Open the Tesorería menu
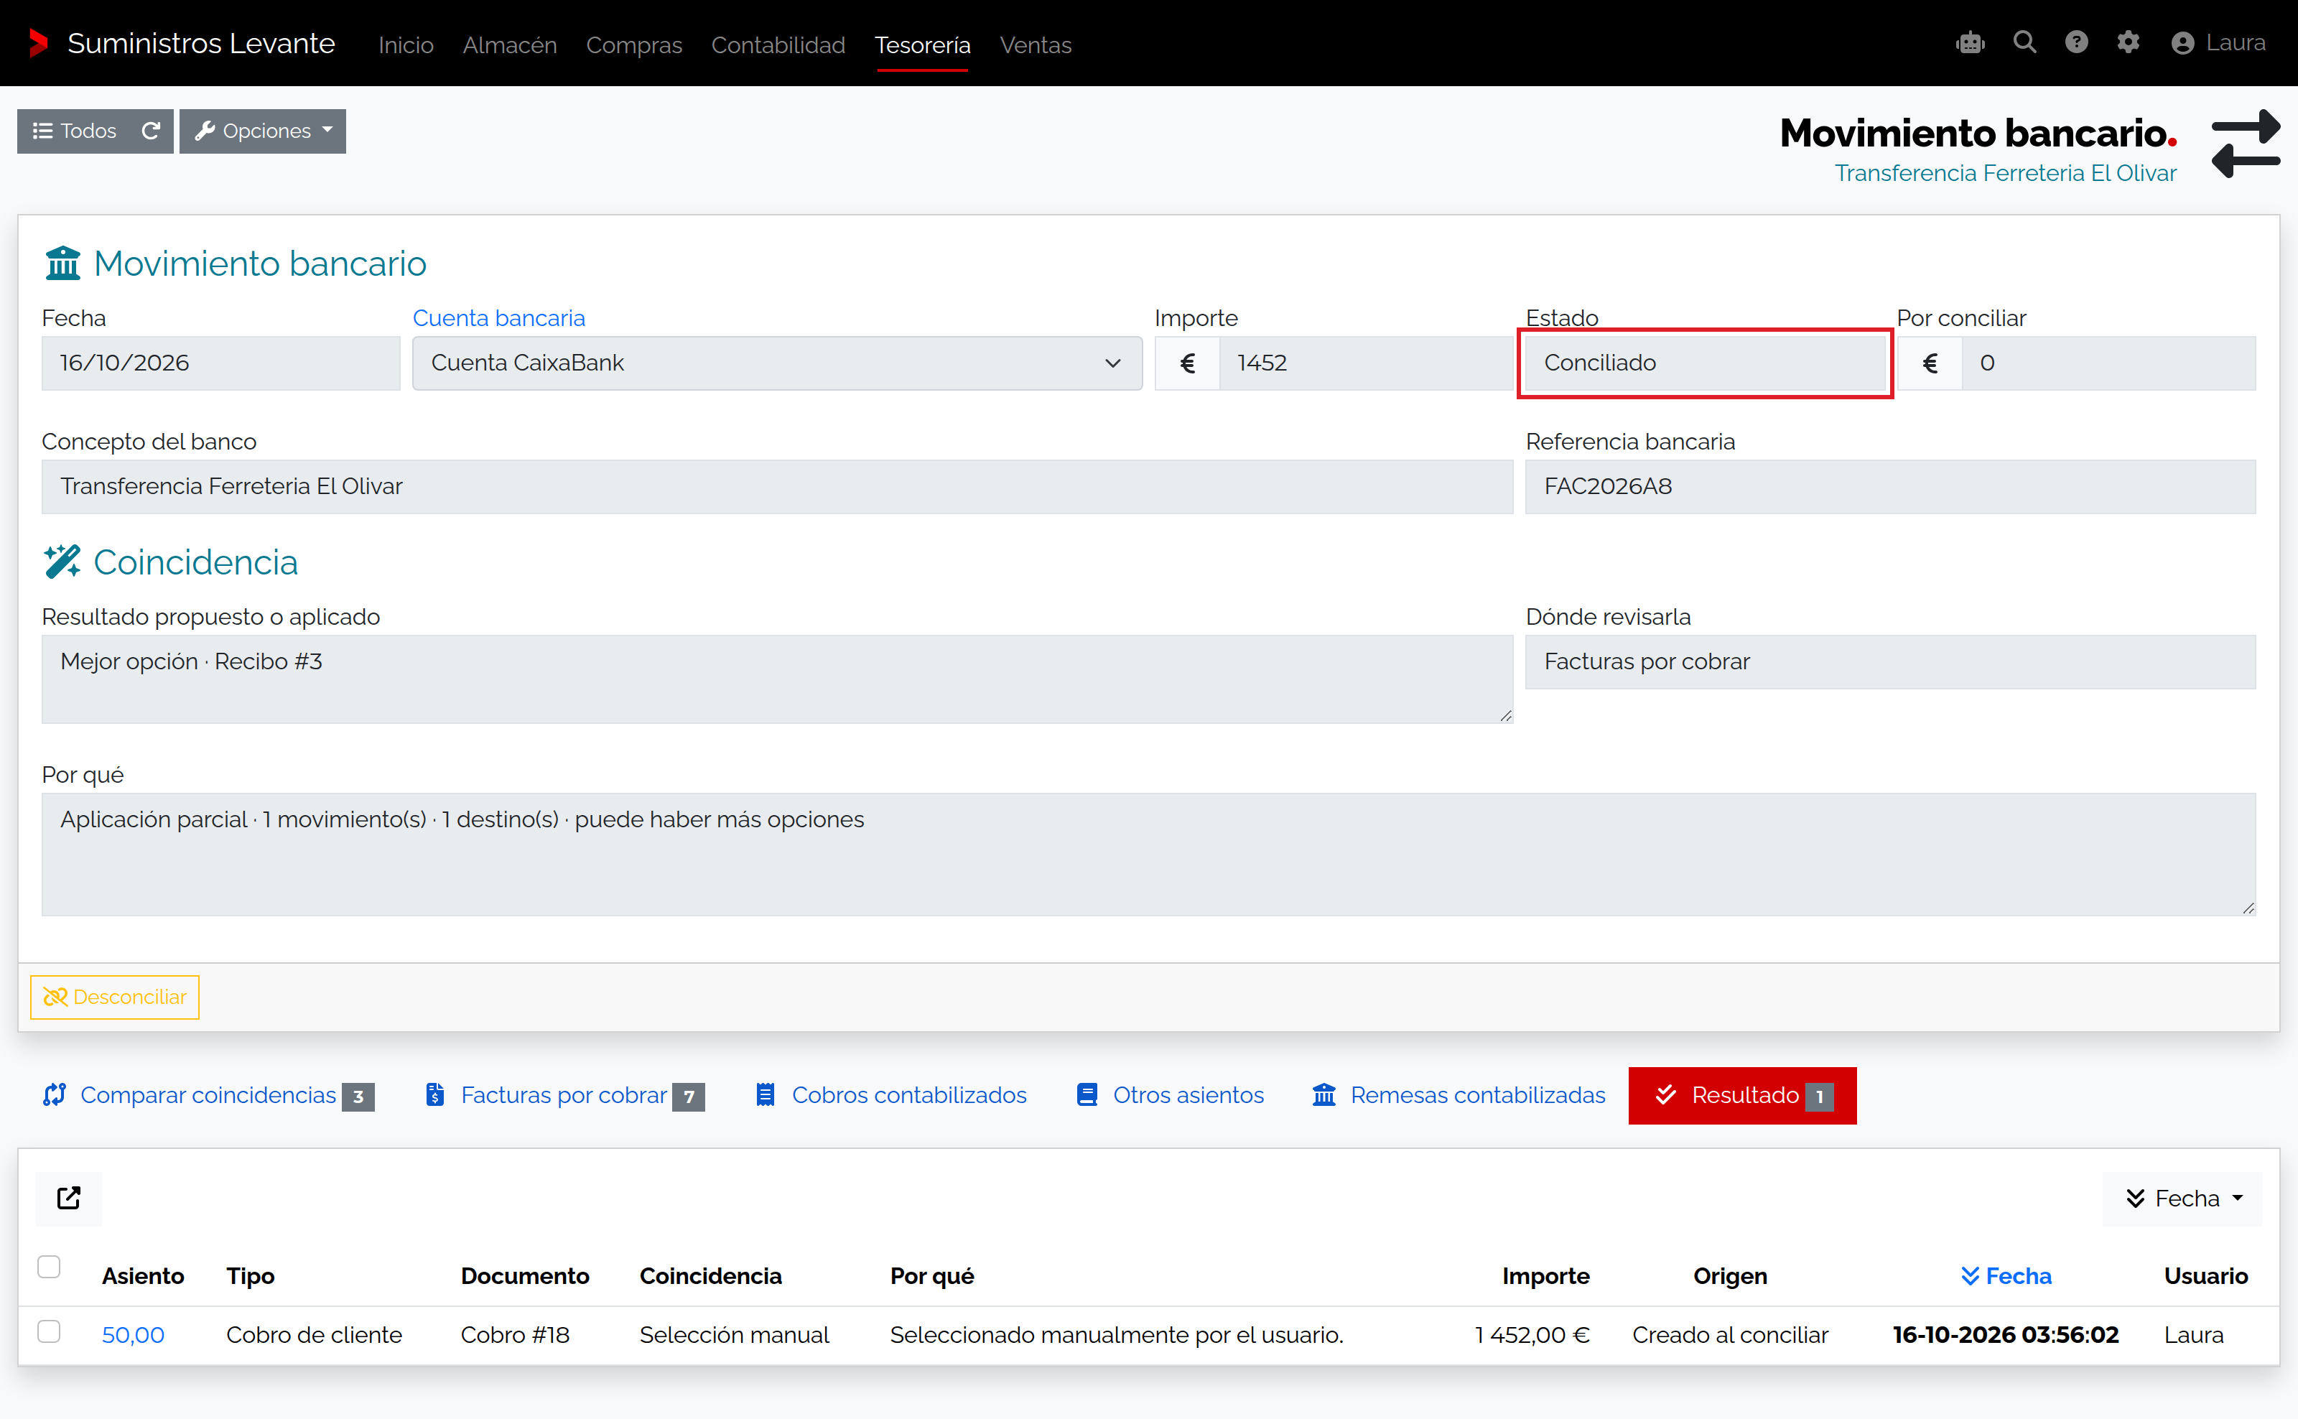This screenshot has height=1419, width=2298. click(x=922, y=45)
